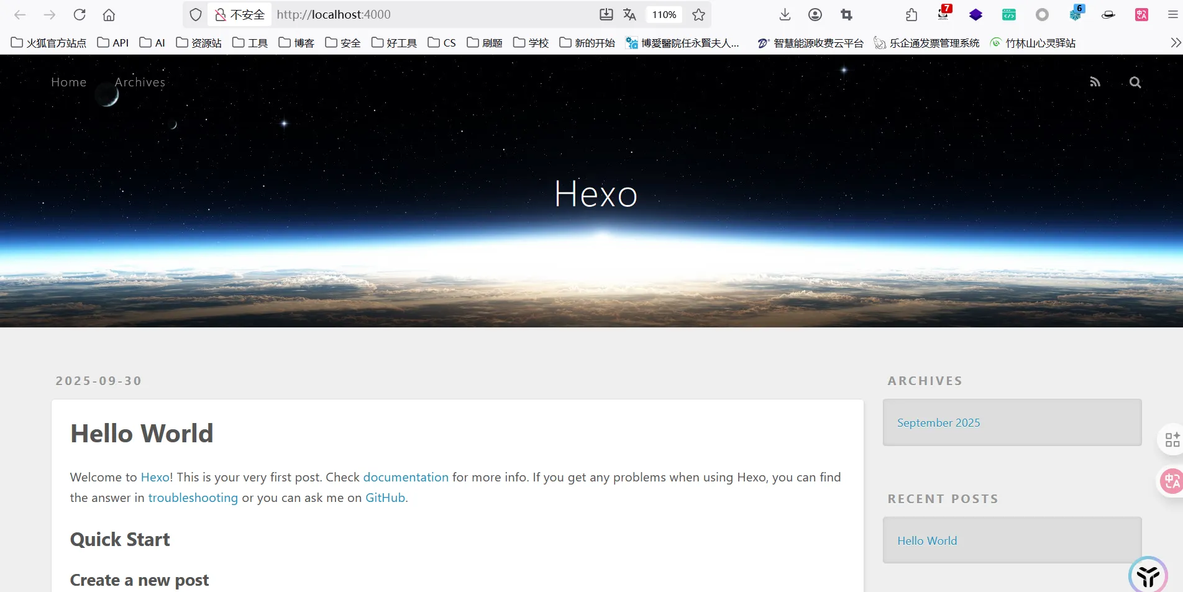Show more bookmarks overflow chevron
Screen dimensions: 1183x592
(1175, 43)
